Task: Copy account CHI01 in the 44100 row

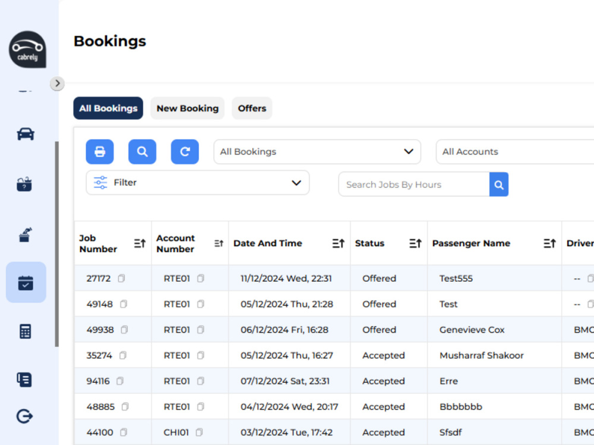Action: [x=199, y=432]
